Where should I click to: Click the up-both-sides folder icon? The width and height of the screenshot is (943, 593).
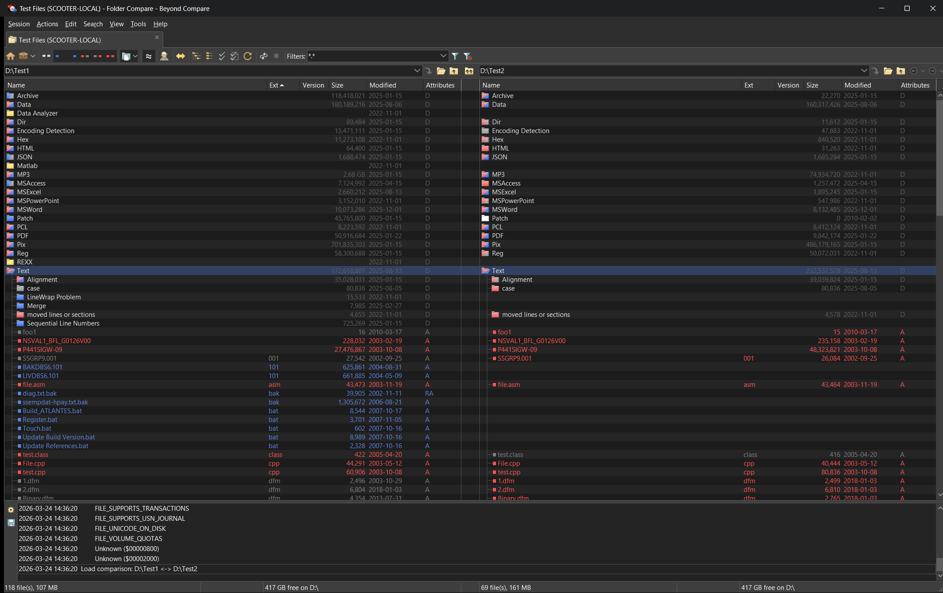point(469,71)
